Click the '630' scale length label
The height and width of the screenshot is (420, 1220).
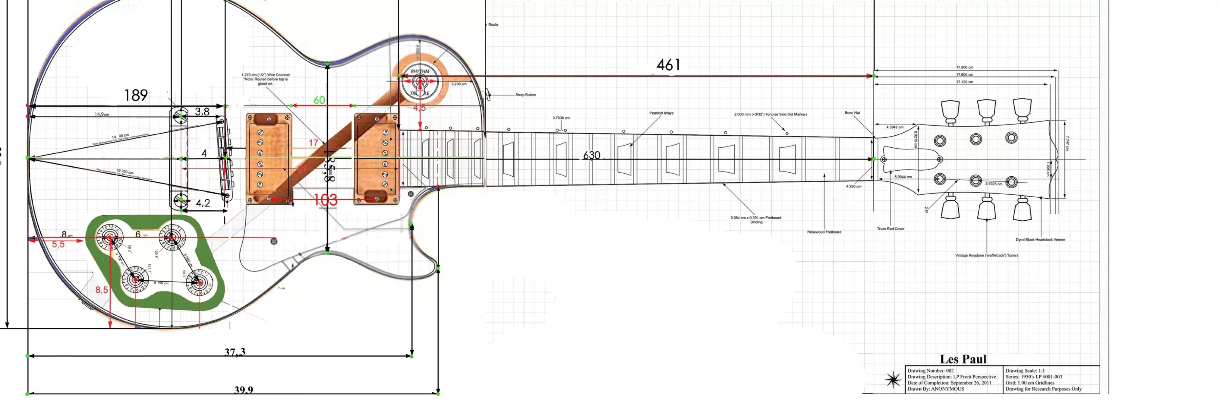591,155
